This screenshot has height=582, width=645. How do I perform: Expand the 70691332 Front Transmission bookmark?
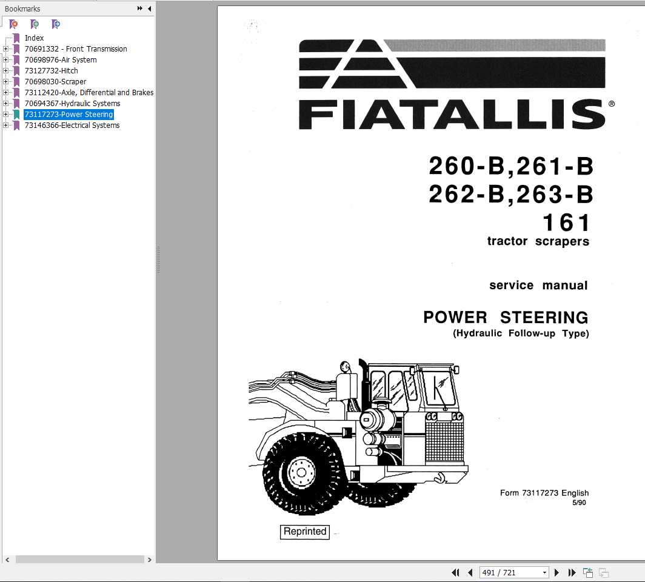[x=6, y=49]
